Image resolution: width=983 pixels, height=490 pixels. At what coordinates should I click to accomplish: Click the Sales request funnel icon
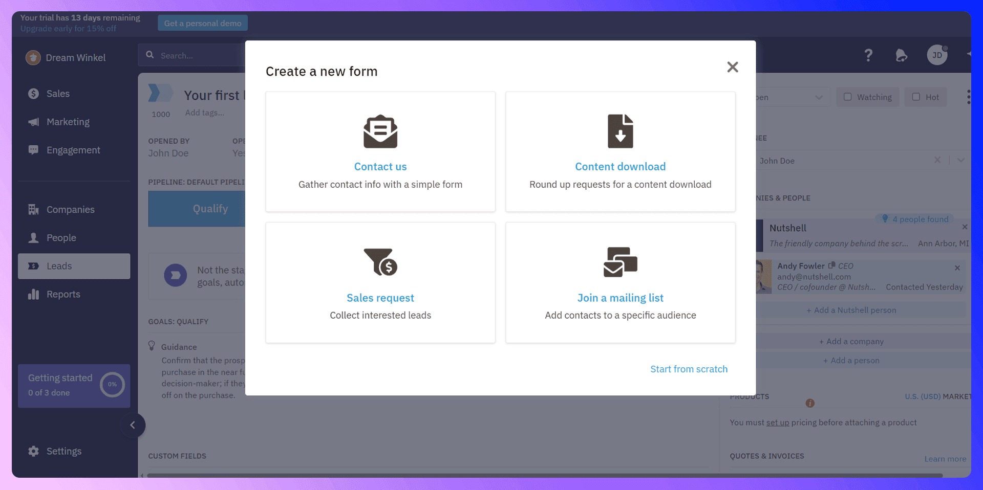[380, 262]
